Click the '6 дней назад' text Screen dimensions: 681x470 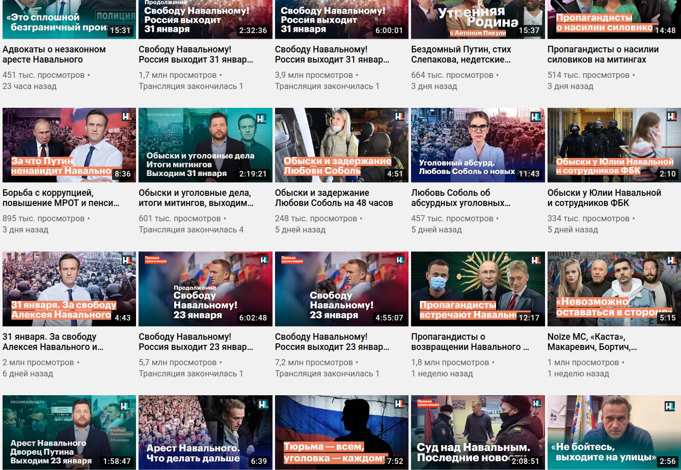pyautogui.click(x=28, y=374)
